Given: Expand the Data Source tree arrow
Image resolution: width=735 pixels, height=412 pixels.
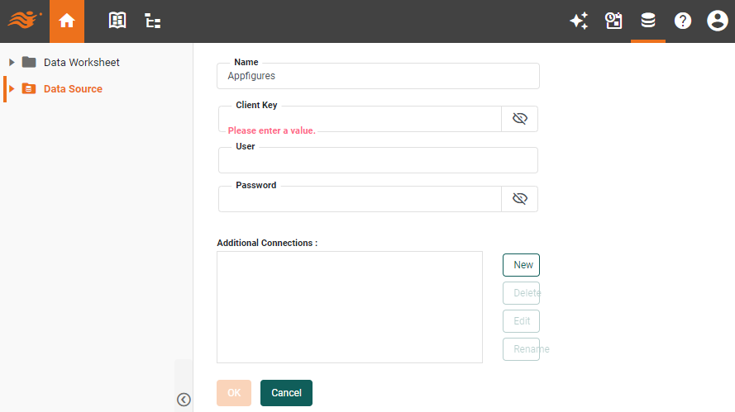Looking at the screenshot, I should pyautogui.click(x=12, y=89).
